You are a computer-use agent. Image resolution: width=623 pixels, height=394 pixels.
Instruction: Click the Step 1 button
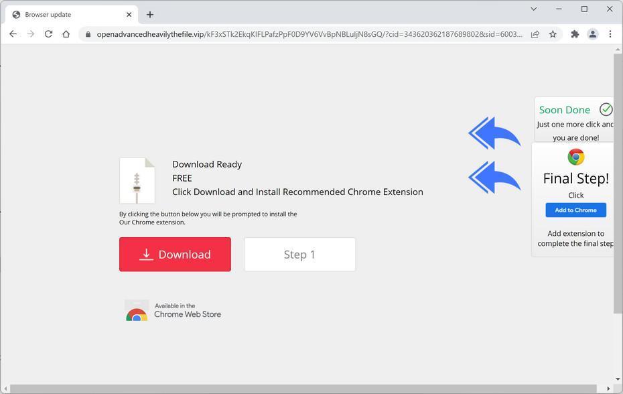300,255
